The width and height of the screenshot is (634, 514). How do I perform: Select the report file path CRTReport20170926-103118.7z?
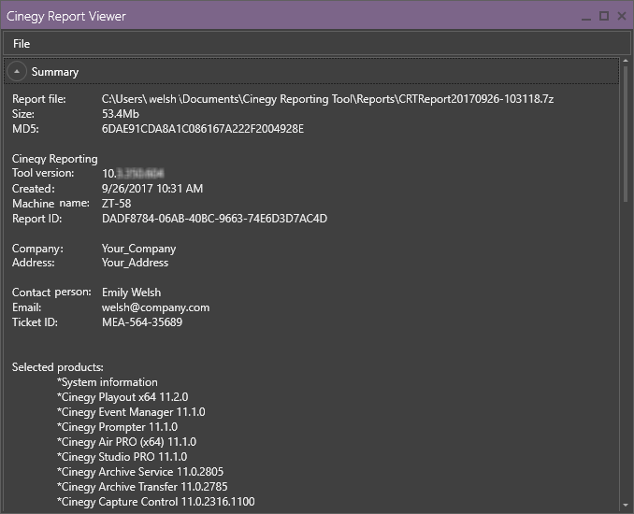coord(327,99)
